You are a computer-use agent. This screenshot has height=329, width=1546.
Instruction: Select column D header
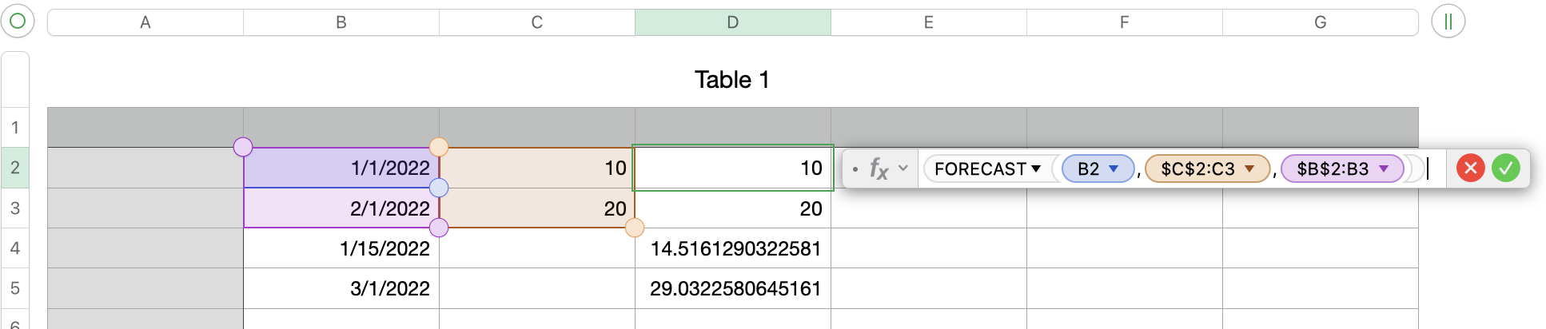point(732,22)
